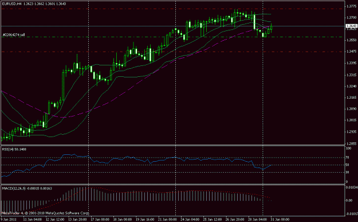
Task: Click the MACD scale value -0.01017
Action: (x=352, y=214)
